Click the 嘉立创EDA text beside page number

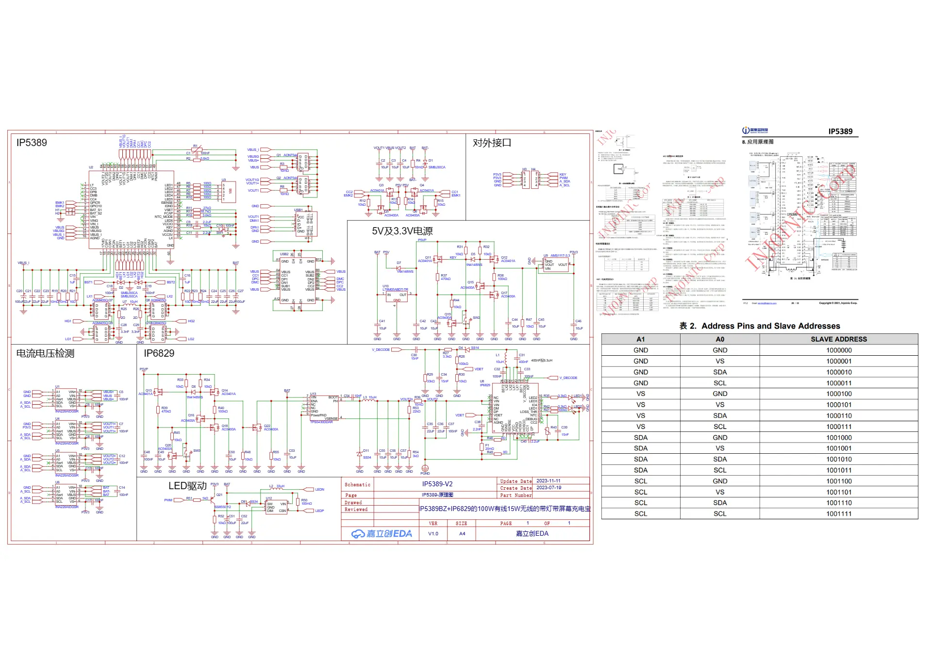point(532,533)
